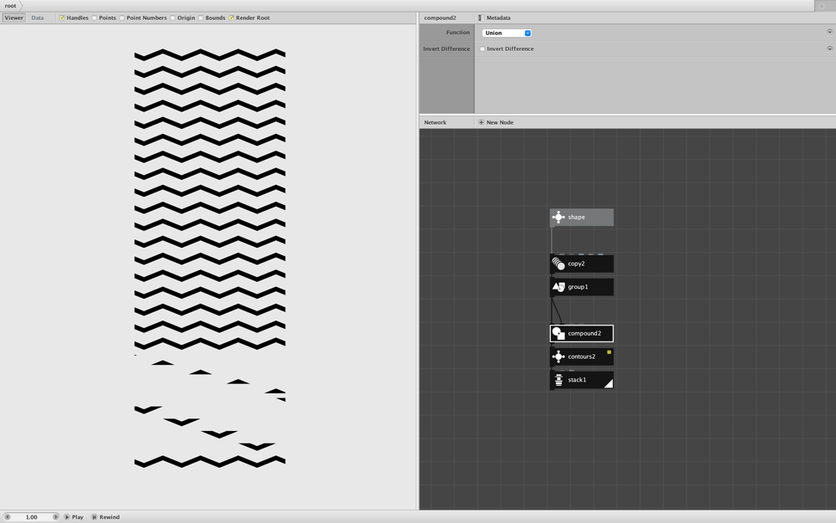Screen dimensions: 836x523
Task: Select the stack1 node
Action: (581, 380)
